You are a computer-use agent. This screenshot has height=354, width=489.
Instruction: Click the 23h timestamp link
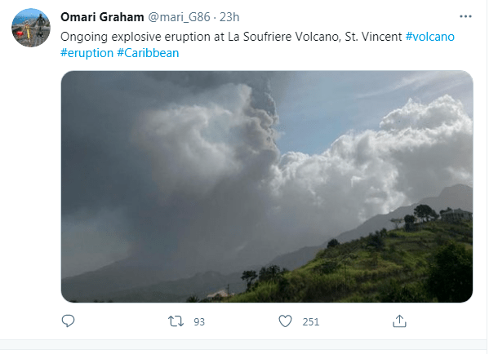click(229, 17)
